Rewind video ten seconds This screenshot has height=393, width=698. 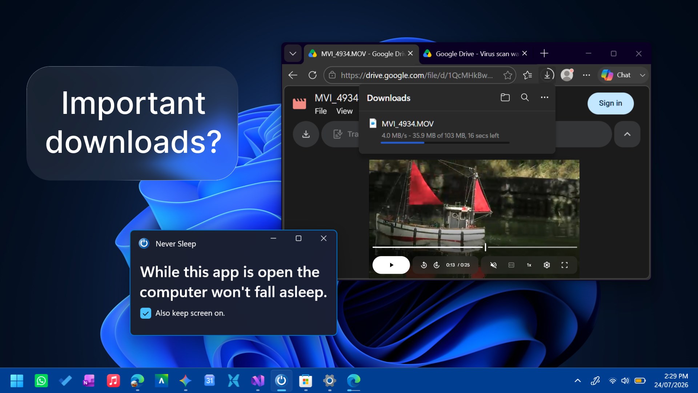[424, 265]
